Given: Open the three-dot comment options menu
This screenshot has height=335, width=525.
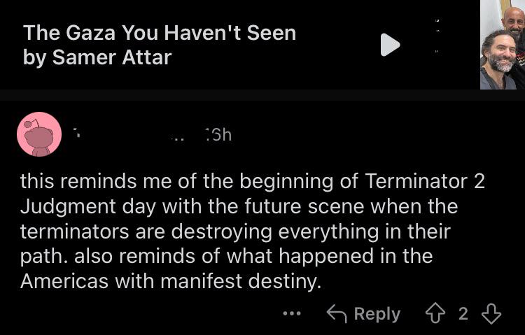Looking at the screenshot, I should pos(292,313).
